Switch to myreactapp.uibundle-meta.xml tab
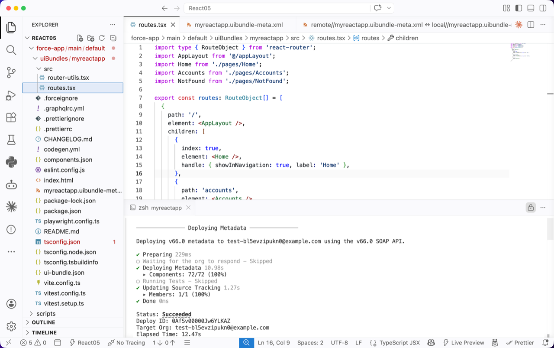Screen dimensions: 554x348 pos(238,25)
